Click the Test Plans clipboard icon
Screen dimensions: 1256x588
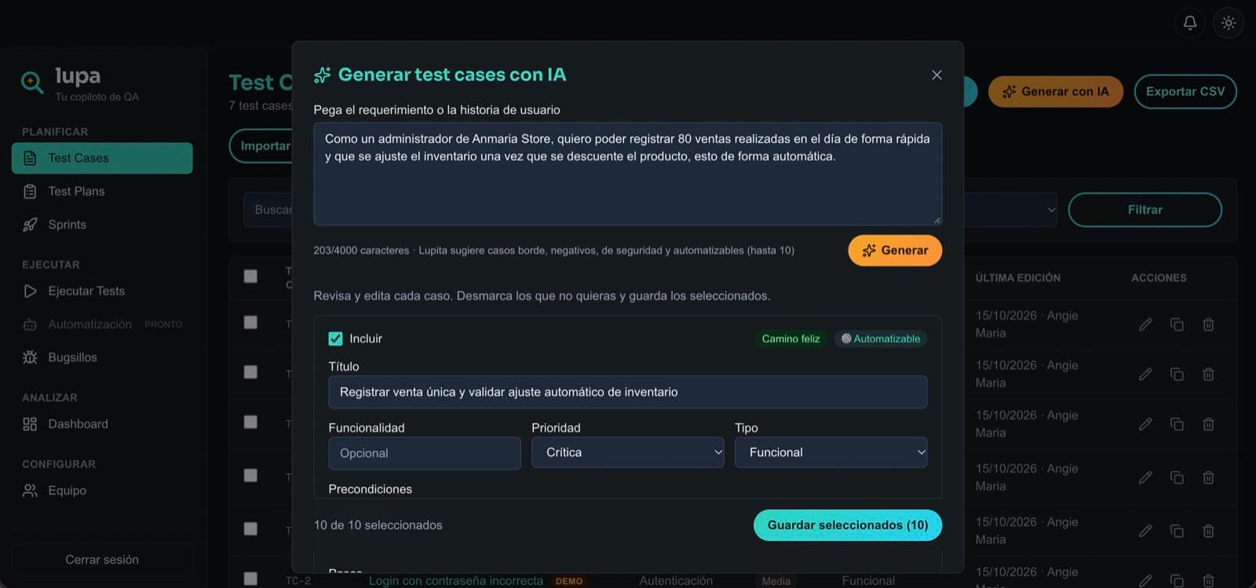click(x=30, y=192)
